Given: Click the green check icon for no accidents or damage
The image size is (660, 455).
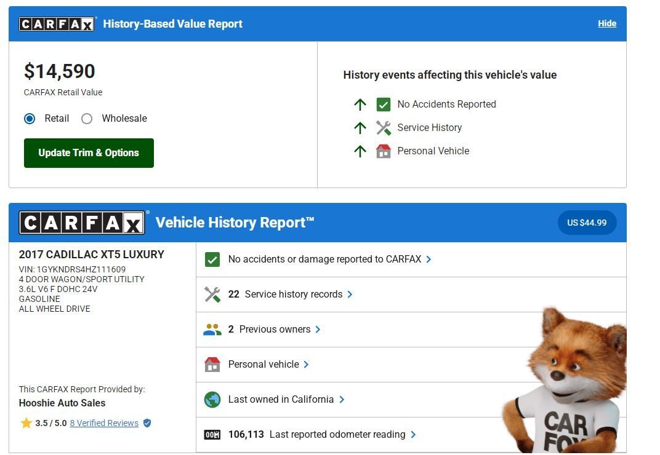Looking at the screenshot, I should pos(212,259).
